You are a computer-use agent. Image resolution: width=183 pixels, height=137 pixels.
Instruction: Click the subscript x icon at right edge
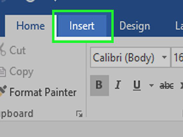pos(181,86)
